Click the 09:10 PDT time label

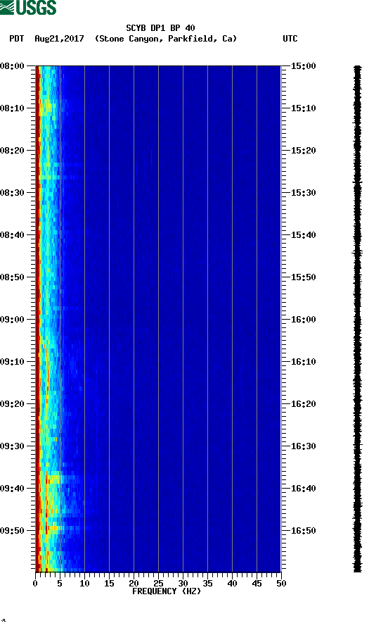(13, 362)
